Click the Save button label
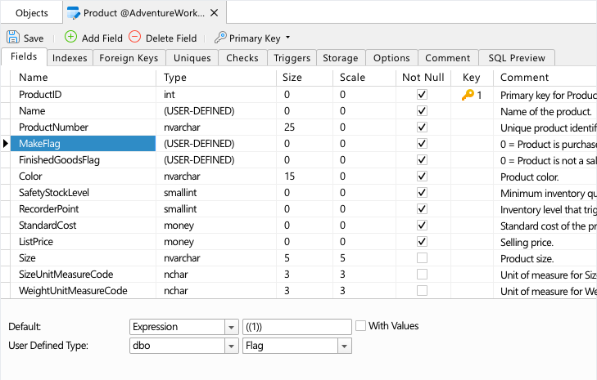597x380 pixels. pyautogui.click(x=34, y=38)
